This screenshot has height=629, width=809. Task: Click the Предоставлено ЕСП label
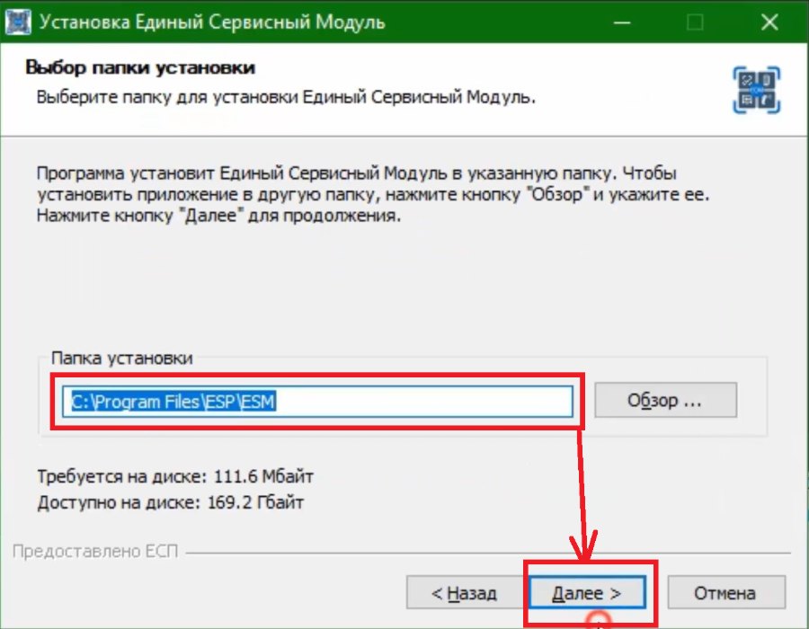point(95,551)
